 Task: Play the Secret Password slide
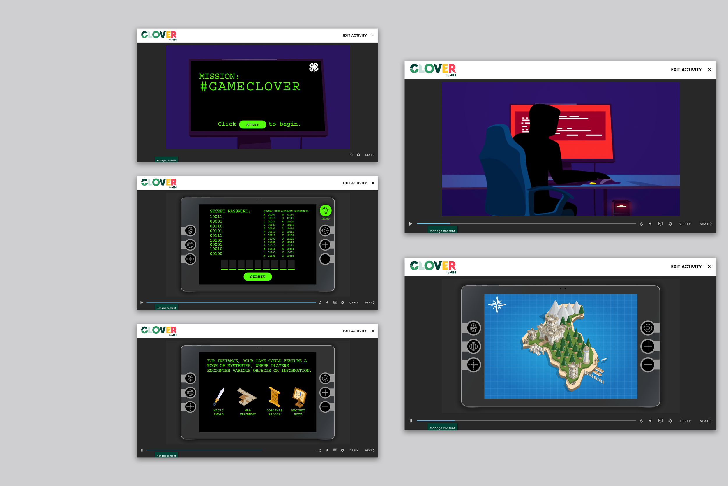click(x=142, y=302)
